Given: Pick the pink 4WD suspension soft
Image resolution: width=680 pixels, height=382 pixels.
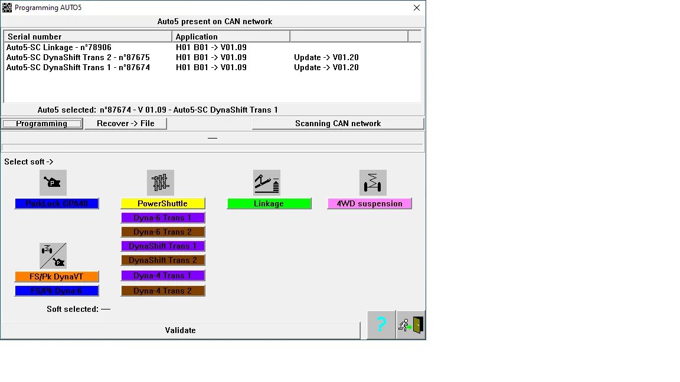Looking at the screenshot, I should (370, 203).
